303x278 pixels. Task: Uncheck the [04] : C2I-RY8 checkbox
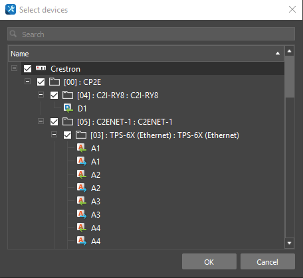pyautogui.click(x=54, y=95)
